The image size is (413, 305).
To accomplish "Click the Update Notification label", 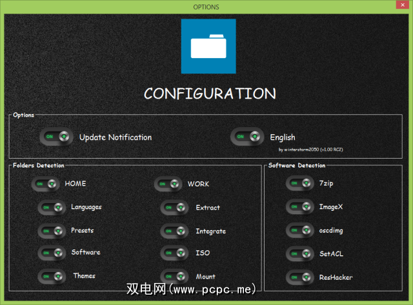I will pyautogui.click(x=116, y=137).
